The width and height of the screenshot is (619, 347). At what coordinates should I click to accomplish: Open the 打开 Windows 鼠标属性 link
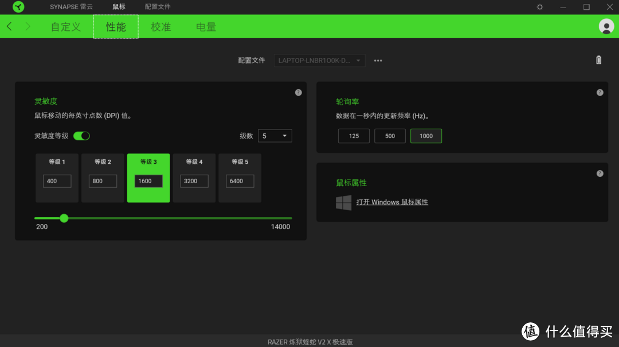pyautogui.click(x=392, y=202)
